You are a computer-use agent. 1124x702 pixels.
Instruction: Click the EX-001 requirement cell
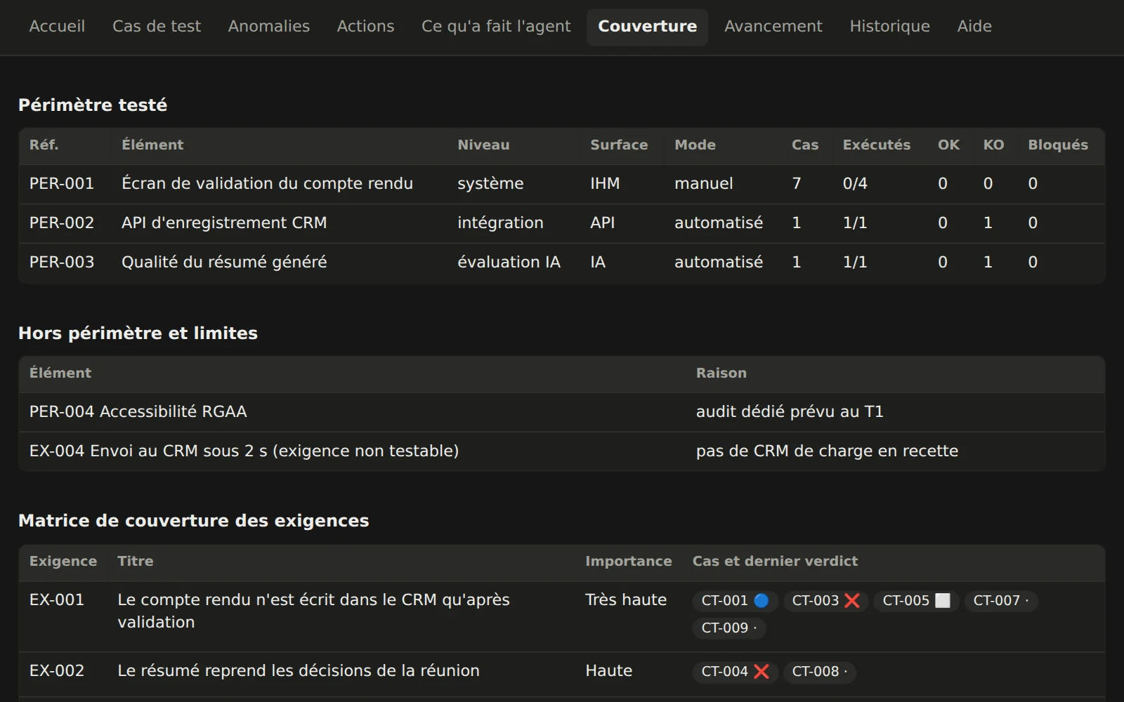[x=57, y=600]
